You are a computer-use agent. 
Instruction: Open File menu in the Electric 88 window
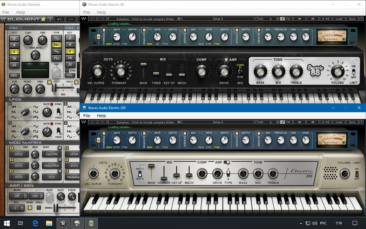click(x=87, y=12)
